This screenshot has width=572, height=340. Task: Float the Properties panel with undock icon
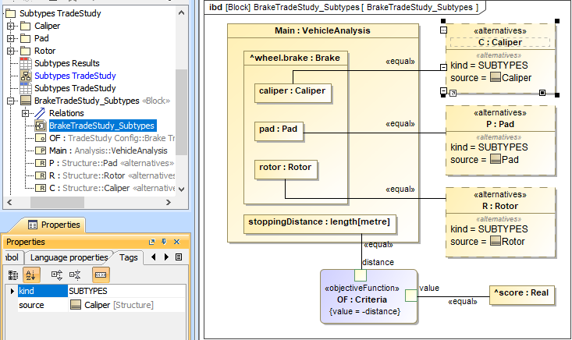pyautogui.click(x=153, y=243)
